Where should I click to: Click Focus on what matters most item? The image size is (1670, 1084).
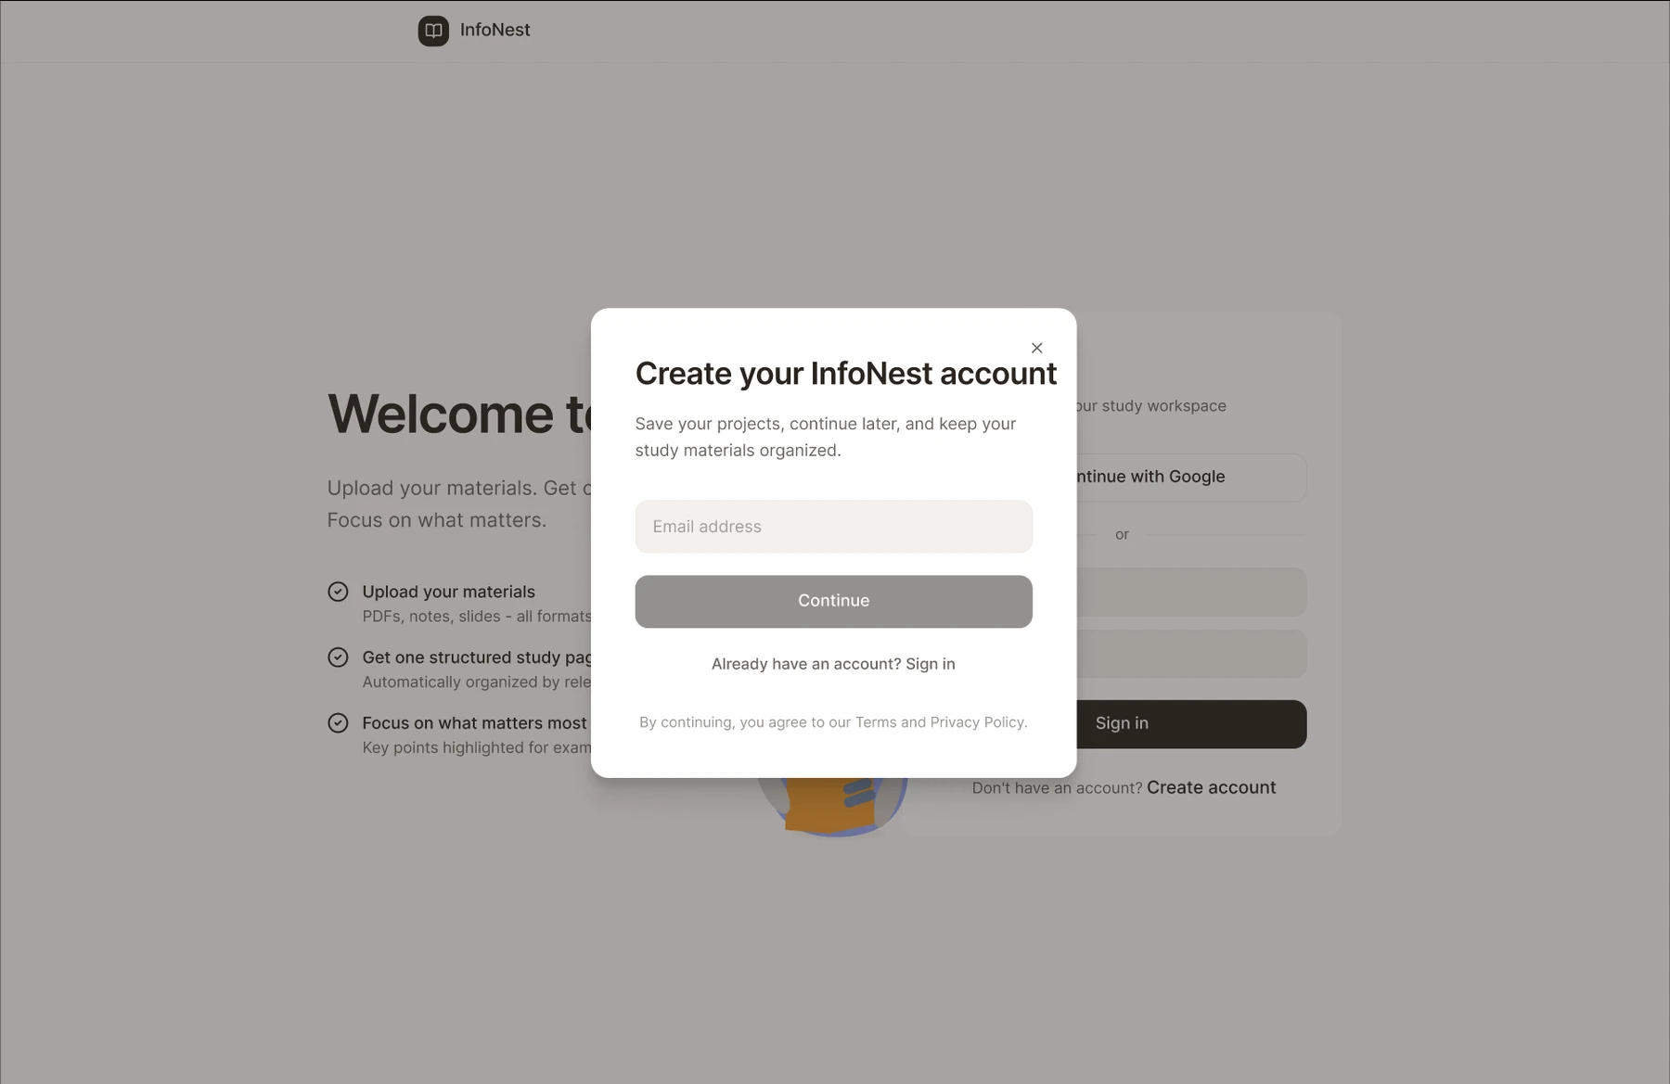click(x=459, y=734)
